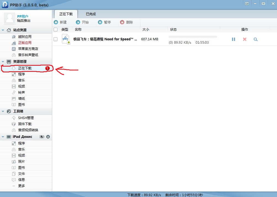Open 固件下载 in the toolbox
The width and height of the screenshot is (277, 197).
click(x=25, y=124)
